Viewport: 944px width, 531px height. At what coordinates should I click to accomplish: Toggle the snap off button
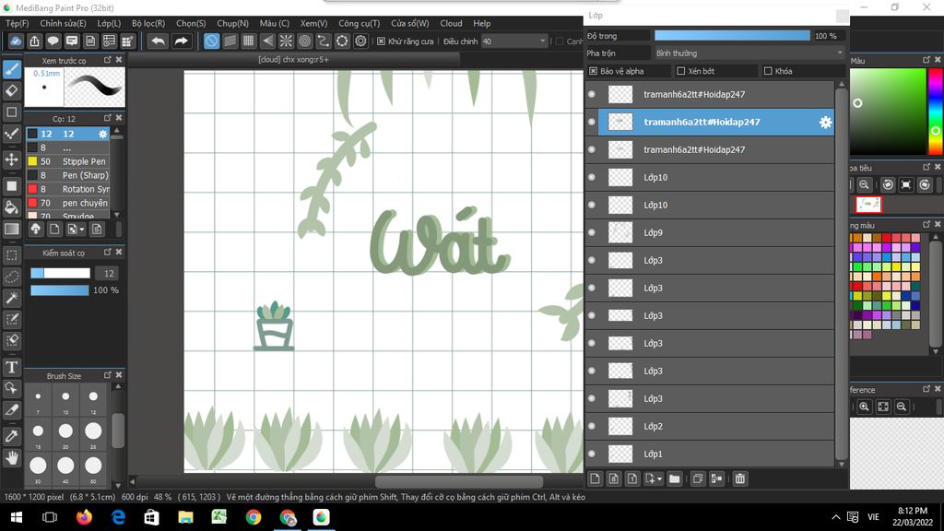(x=211, y=41)
